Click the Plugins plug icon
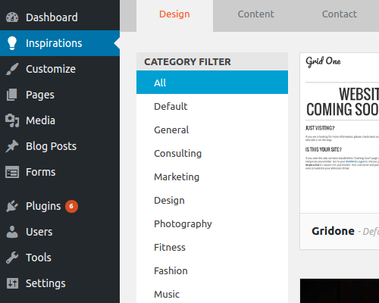The width and height of the screenshot is (379, 303). tap(12, 206)
